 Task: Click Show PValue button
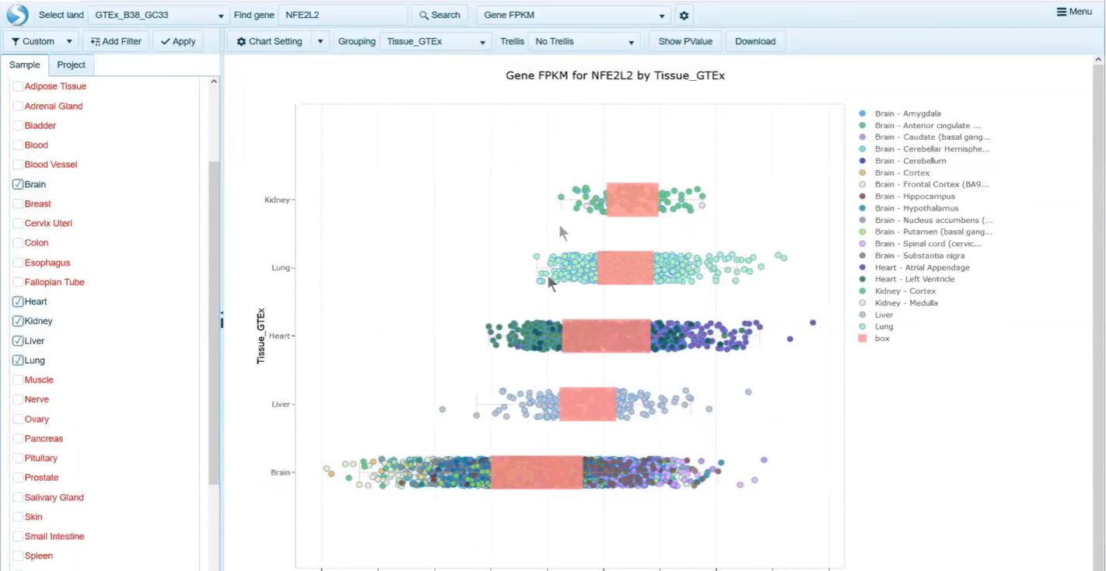click(684, 41)
